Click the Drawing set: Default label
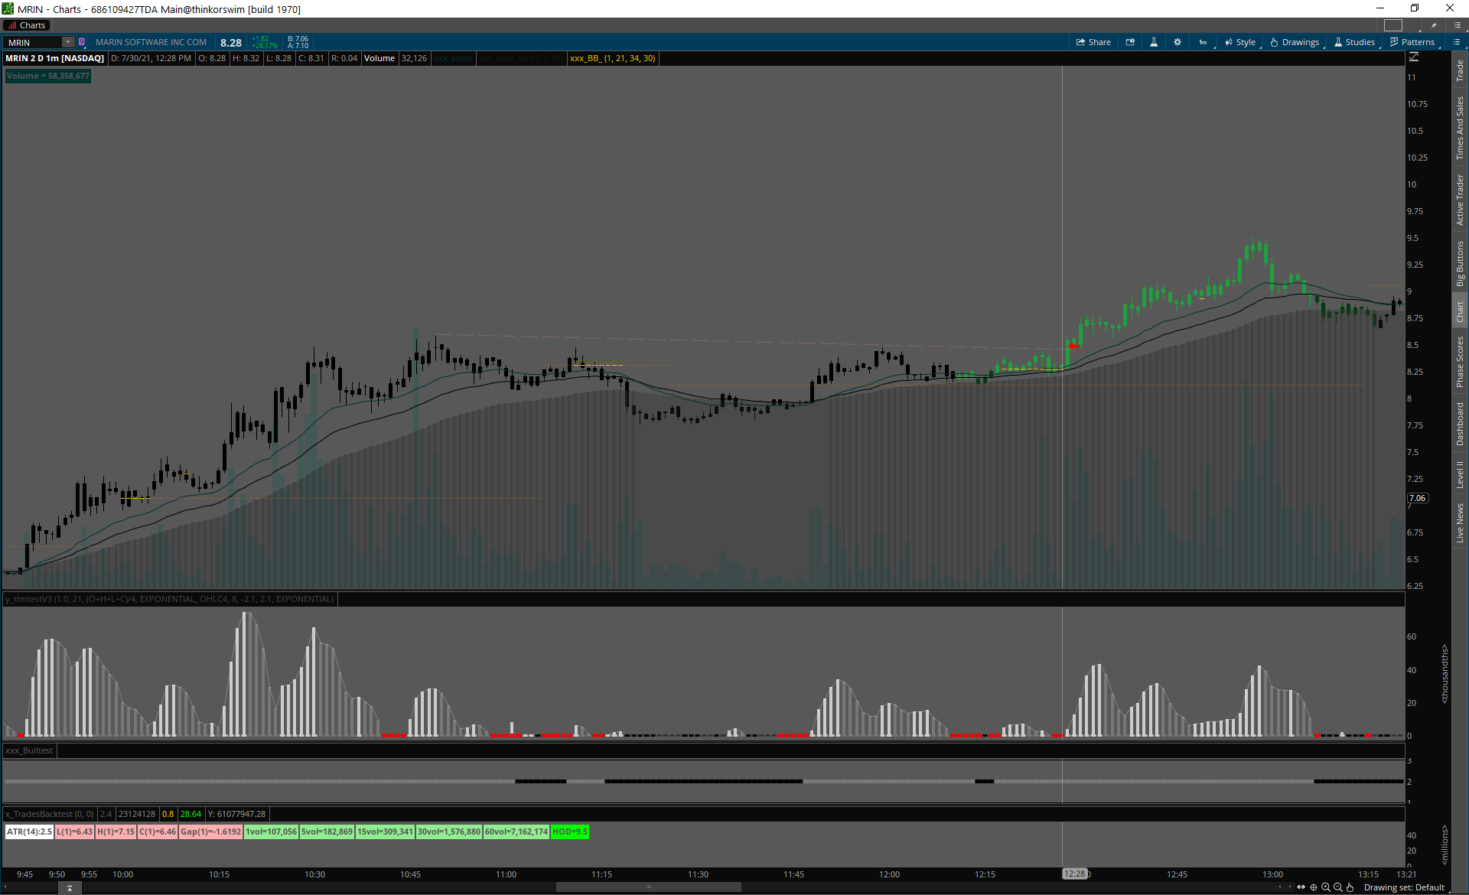The width and height of the screenshot is (1469, 895). click(1404, 887)
